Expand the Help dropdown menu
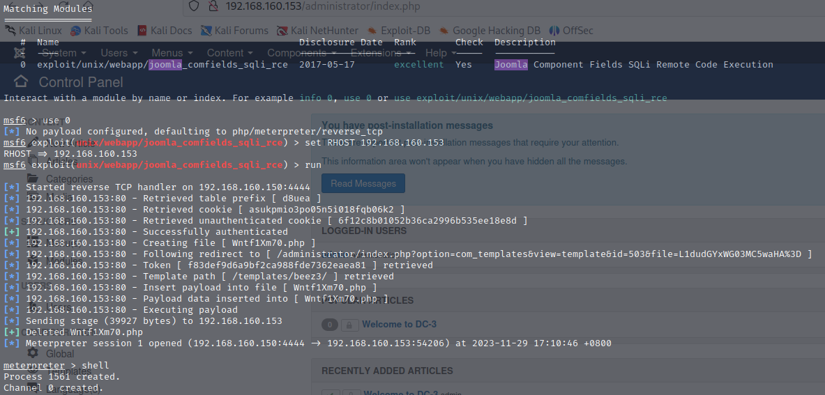 (x=439, y=53)
